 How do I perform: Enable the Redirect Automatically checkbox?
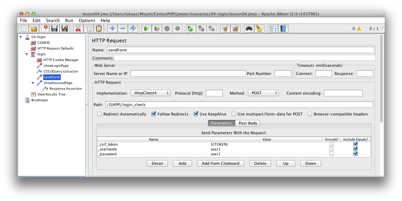point(99,114)
